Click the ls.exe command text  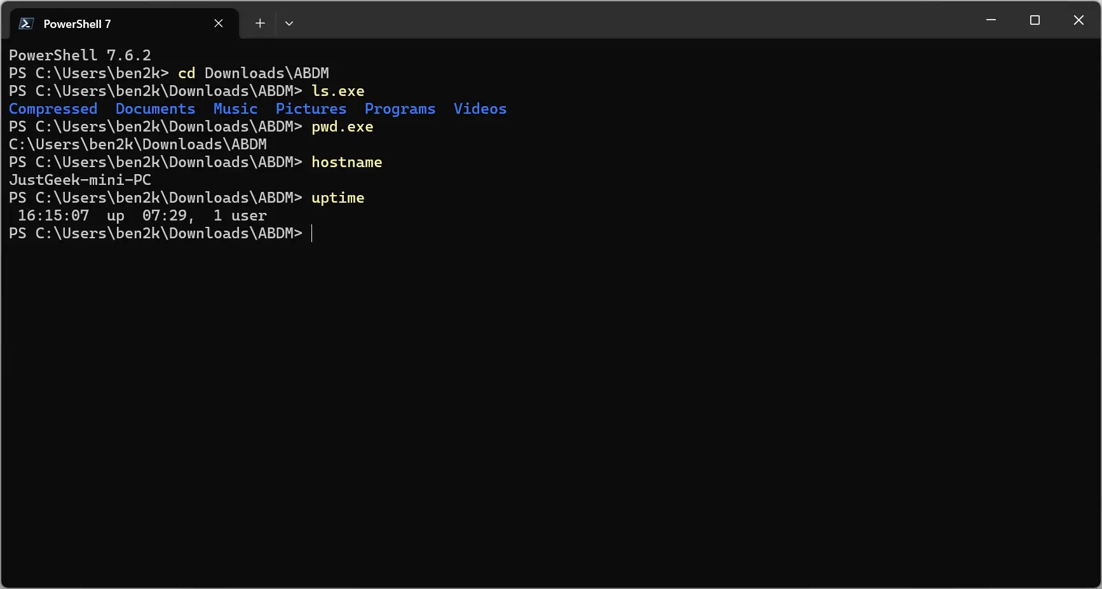pos(338,91)
